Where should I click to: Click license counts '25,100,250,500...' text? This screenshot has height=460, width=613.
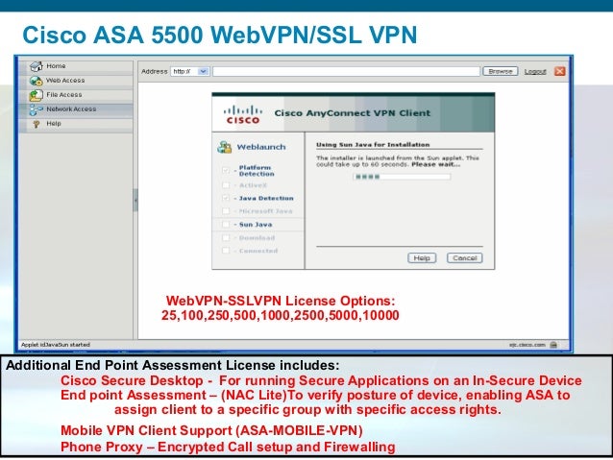(x=281, y=315)
